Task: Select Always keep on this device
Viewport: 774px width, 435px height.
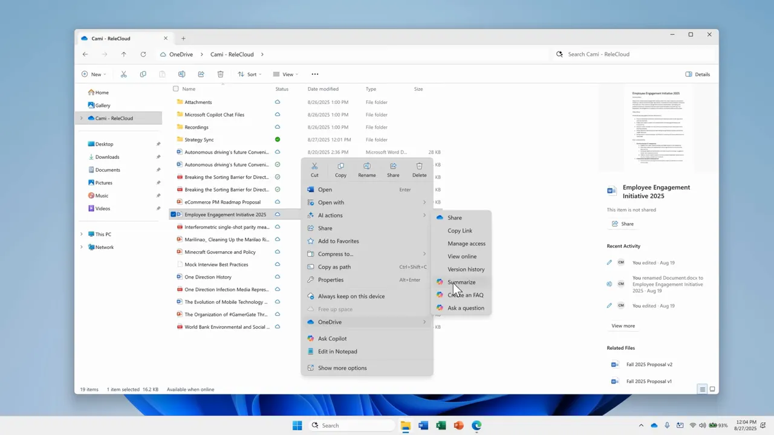Action: pos(367,296)
